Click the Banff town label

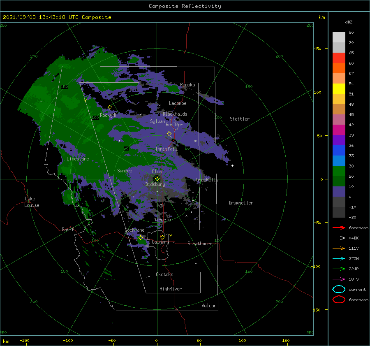pyautogui.click(x=68, y=229)
